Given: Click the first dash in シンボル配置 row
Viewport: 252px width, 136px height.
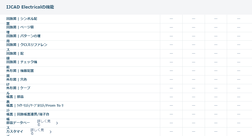Looking at the screenshot, I should click(171, 19).
